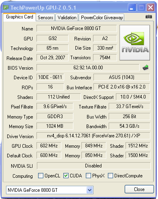The width and height of the screenshot is (158, 199).
Task: Click the BIOS Version field
Action: coord(88,68)
